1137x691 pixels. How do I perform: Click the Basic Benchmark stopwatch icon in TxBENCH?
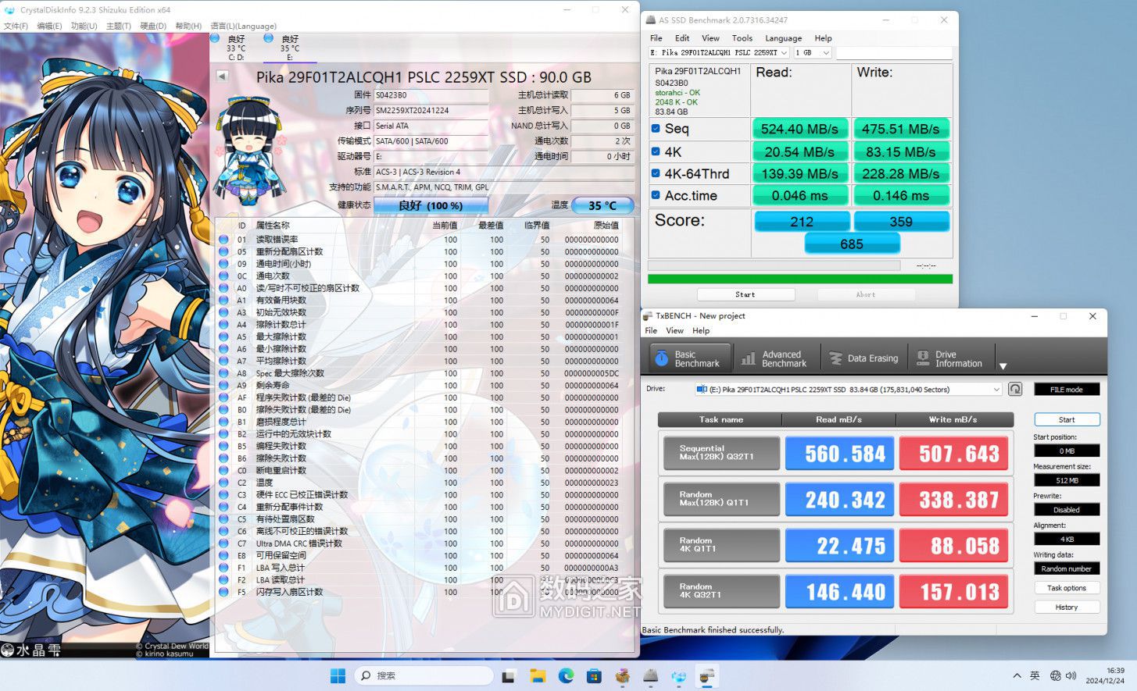point(662,358)
